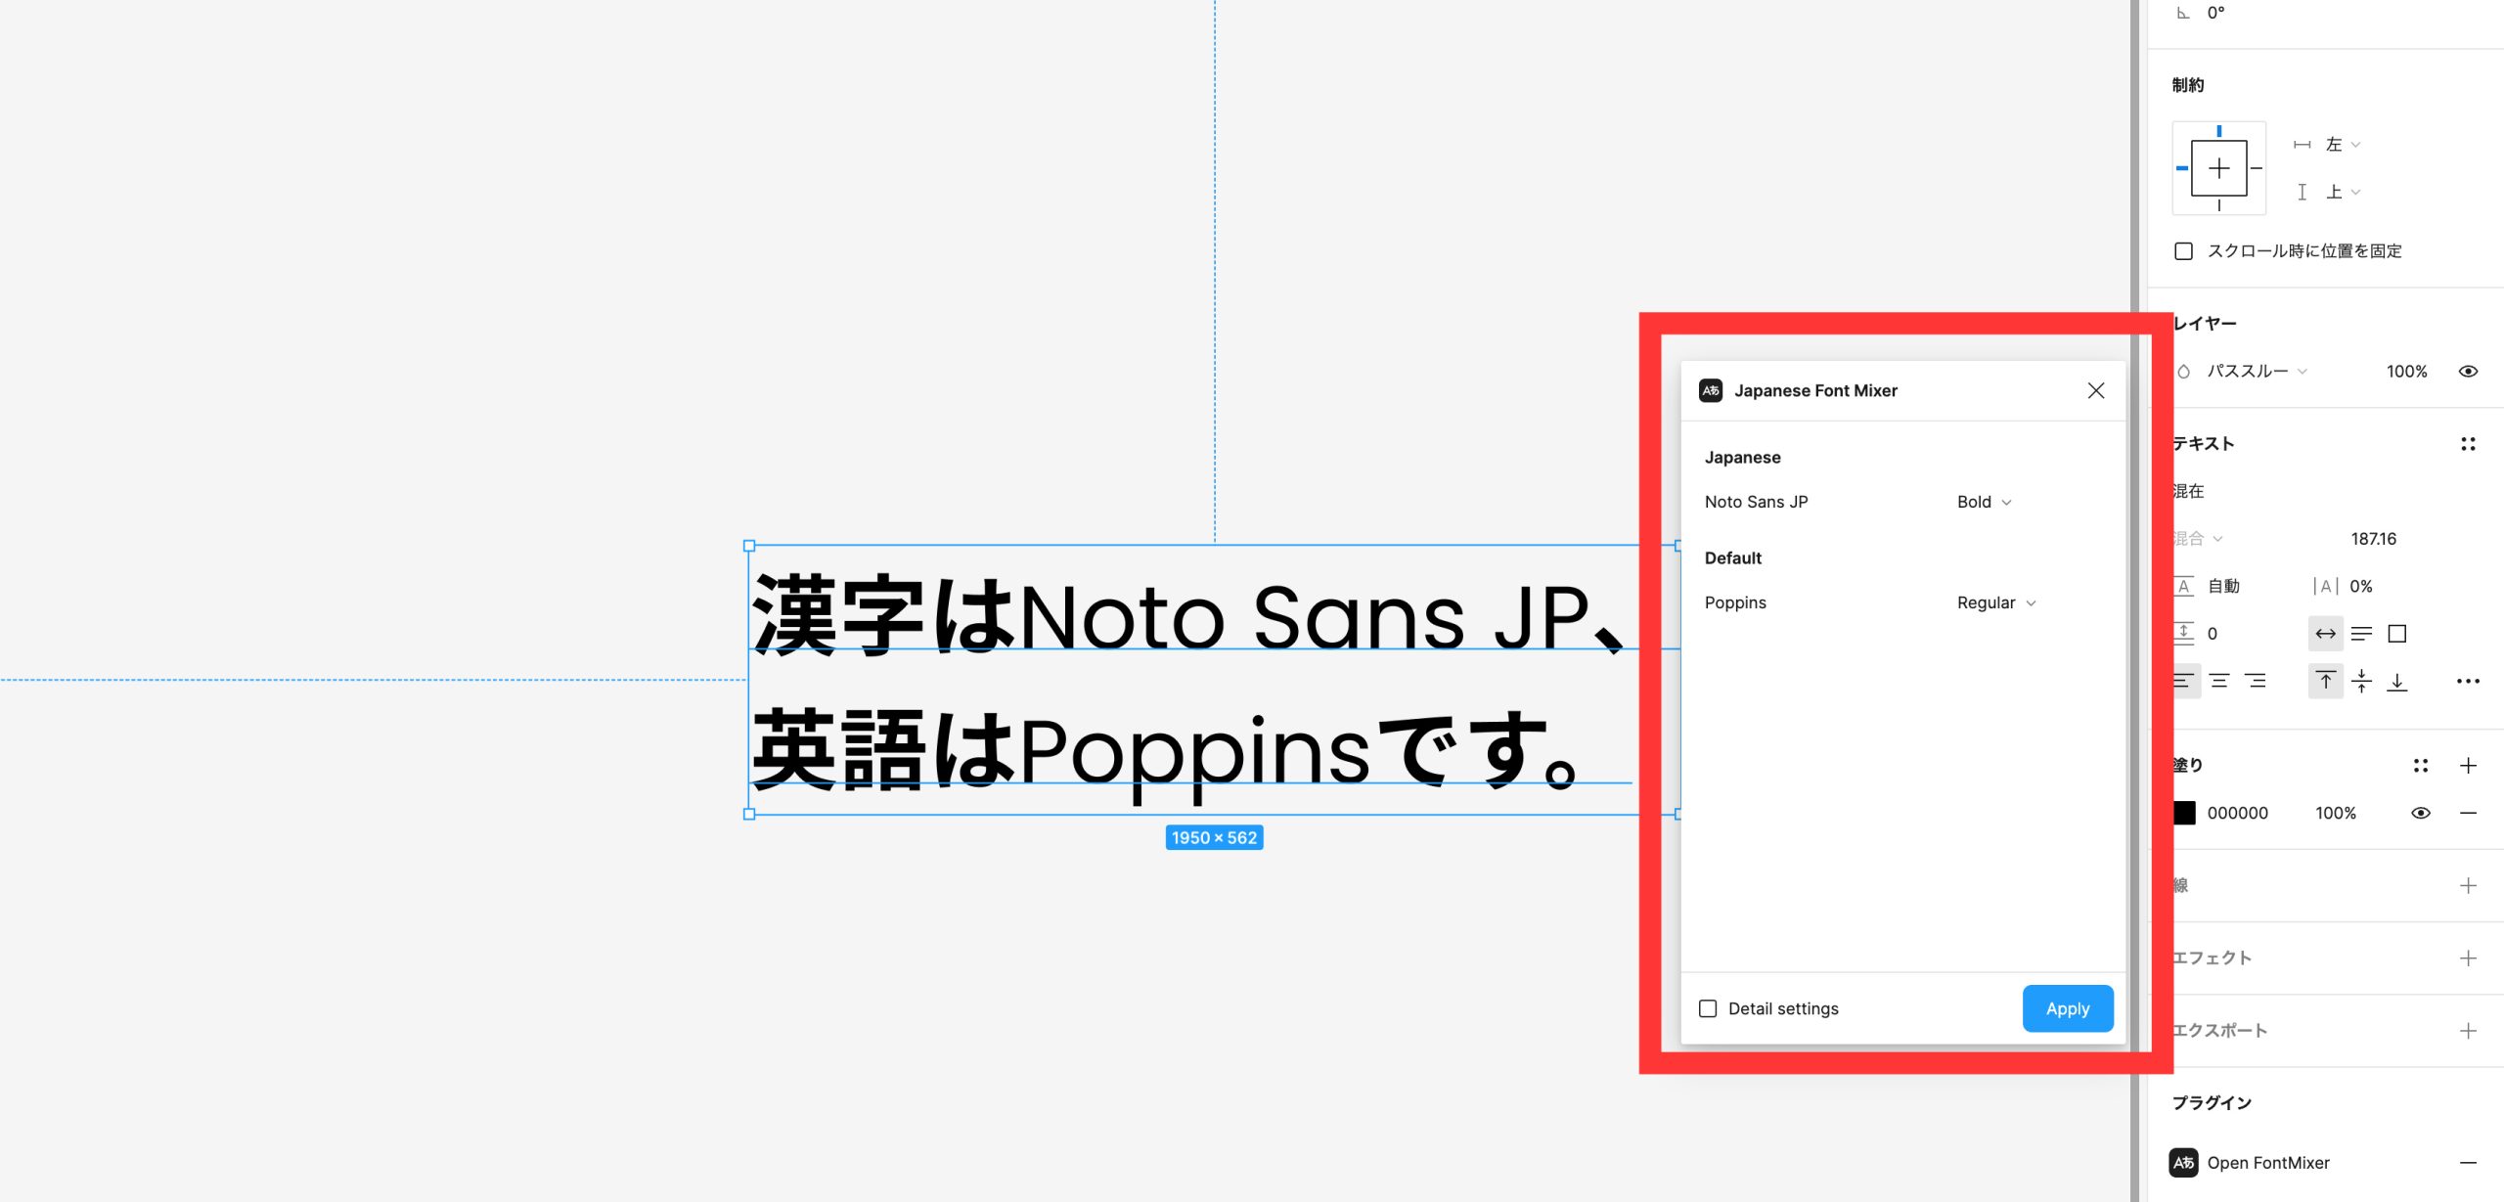
Task: Open the 混合 font weight dropdown
Action: click(x=2198, y=539)
